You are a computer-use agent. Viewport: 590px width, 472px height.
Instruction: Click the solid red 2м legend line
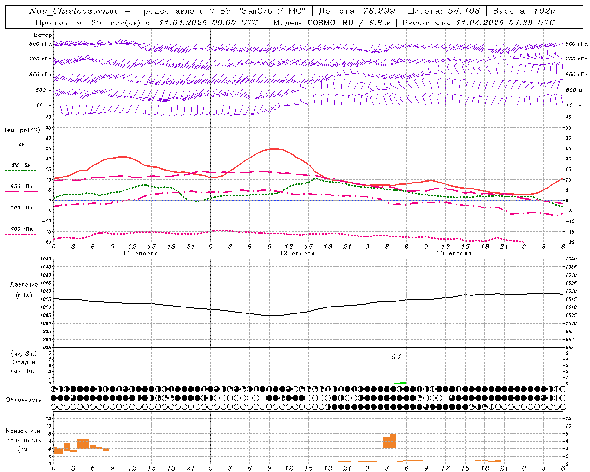pos(21,149)
